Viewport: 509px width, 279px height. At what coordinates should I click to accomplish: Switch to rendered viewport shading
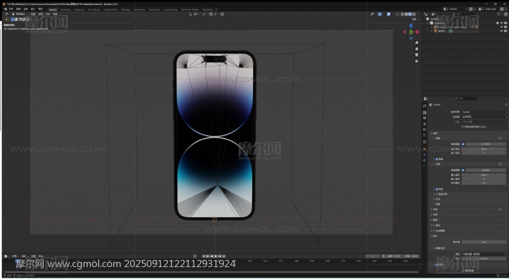pyautogui.click(x=414, y=14)
